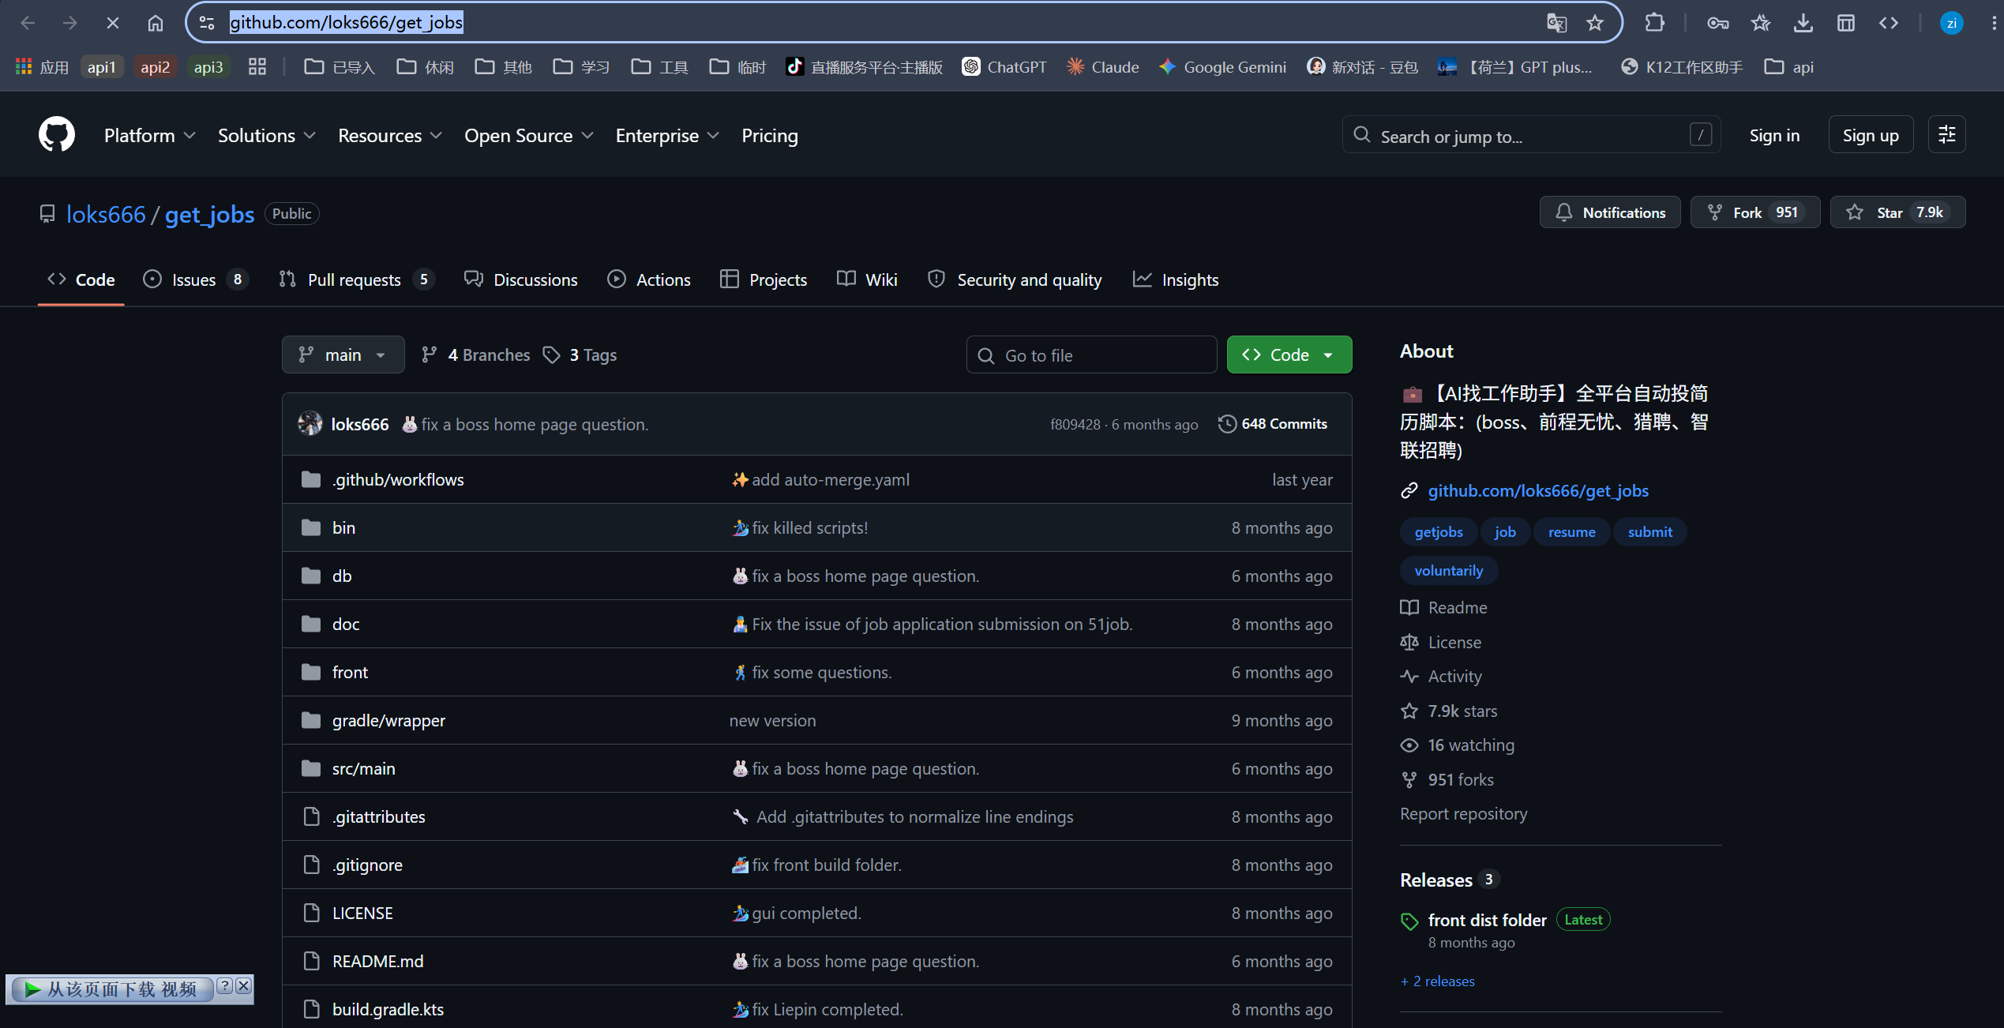The width and height of the screenshot is (2004, 1028).
Task: Open the src/main folder
Action: tap(363, 768)
